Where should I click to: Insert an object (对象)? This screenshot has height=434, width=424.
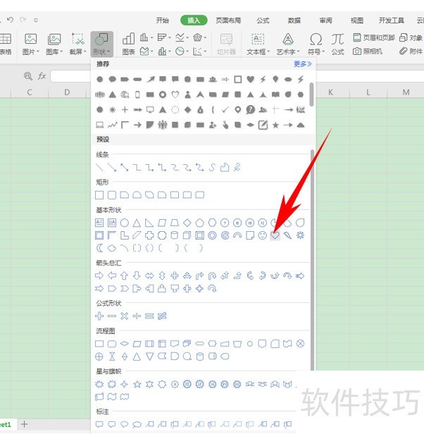(x=411, y=37)
